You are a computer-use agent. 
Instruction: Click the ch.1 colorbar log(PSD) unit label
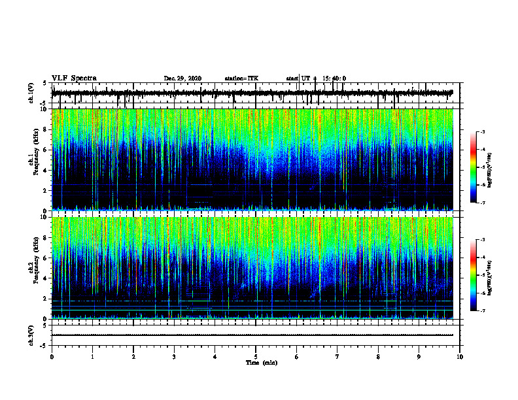[490, 171]
